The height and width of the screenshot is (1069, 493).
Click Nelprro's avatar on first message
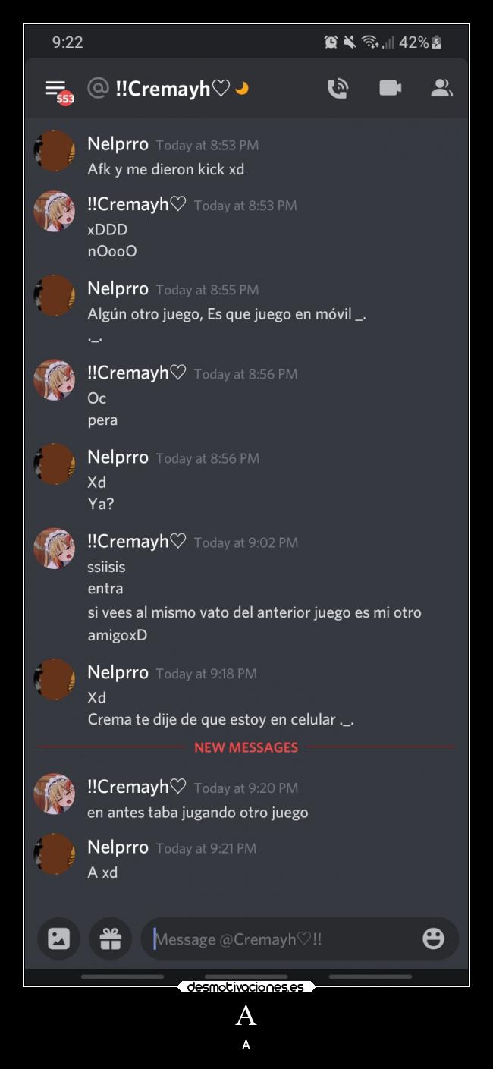tap(55, 151)
